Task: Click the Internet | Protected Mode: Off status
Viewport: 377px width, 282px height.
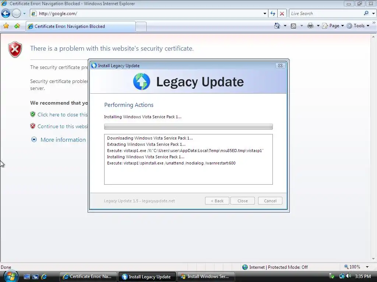Action: pyautogui.click(x=275, y=267)
